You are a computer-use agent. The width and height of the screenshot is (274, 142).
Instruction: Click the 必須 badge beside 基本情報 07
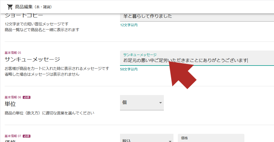point(27,136)
